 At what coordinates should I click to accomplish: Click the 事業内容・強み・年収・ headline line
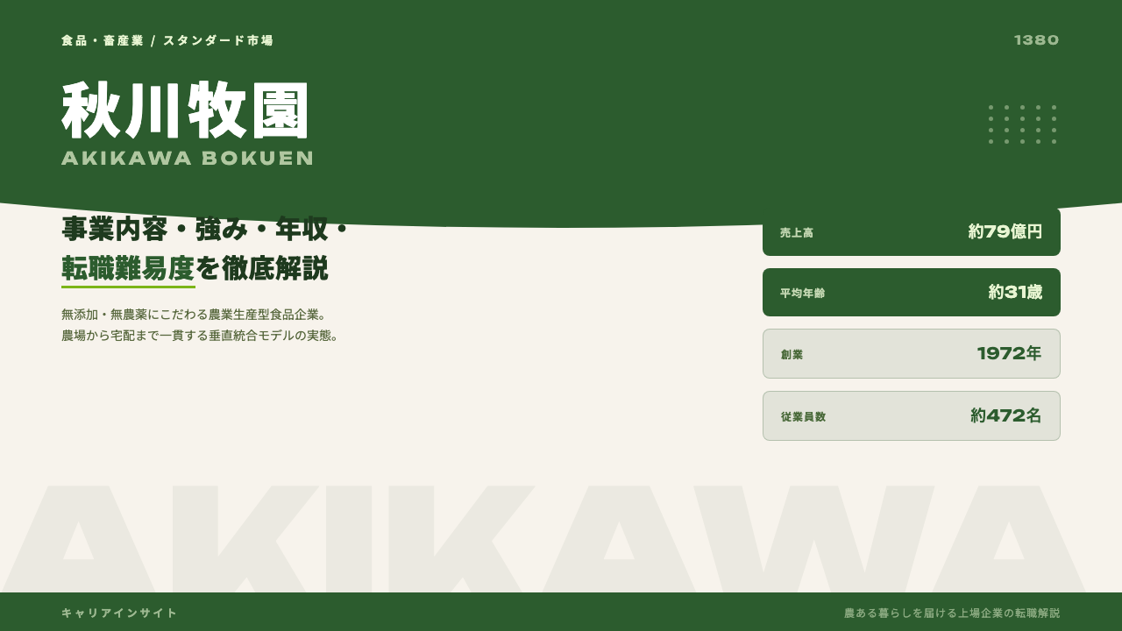pyautogui.click(x=207, y=229)
